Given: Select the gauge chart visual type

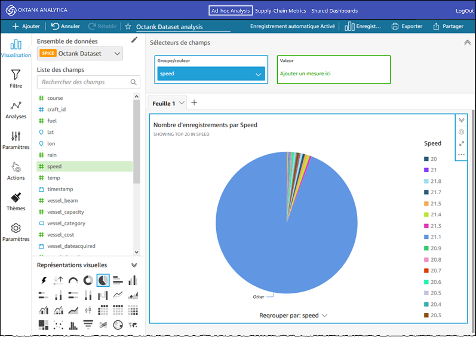Looking at the screenshot, I should pos(73,280).
